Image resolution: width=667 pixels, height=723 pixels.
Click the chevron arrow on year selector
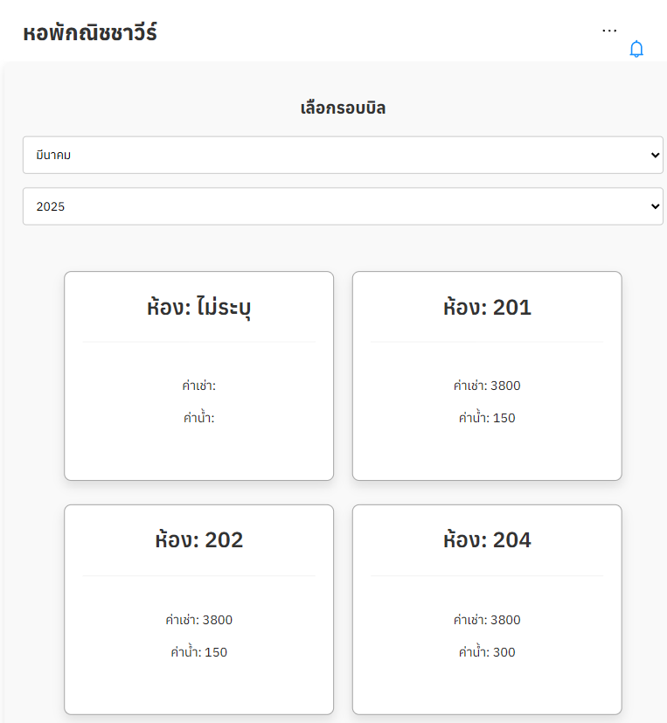(656, 206)
